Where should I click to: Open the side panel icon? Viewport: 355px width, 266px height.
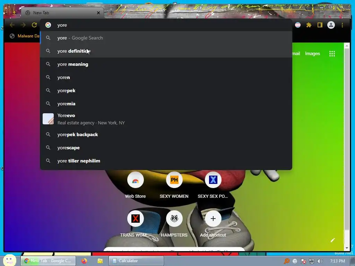(320, 25)
